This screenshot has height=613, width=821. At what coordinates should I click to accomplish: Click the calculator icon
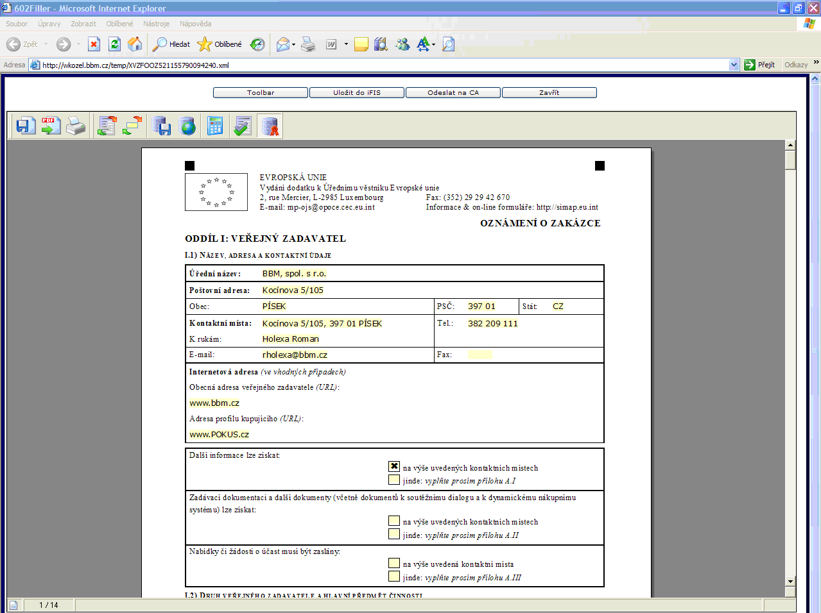tap(215, 126)
